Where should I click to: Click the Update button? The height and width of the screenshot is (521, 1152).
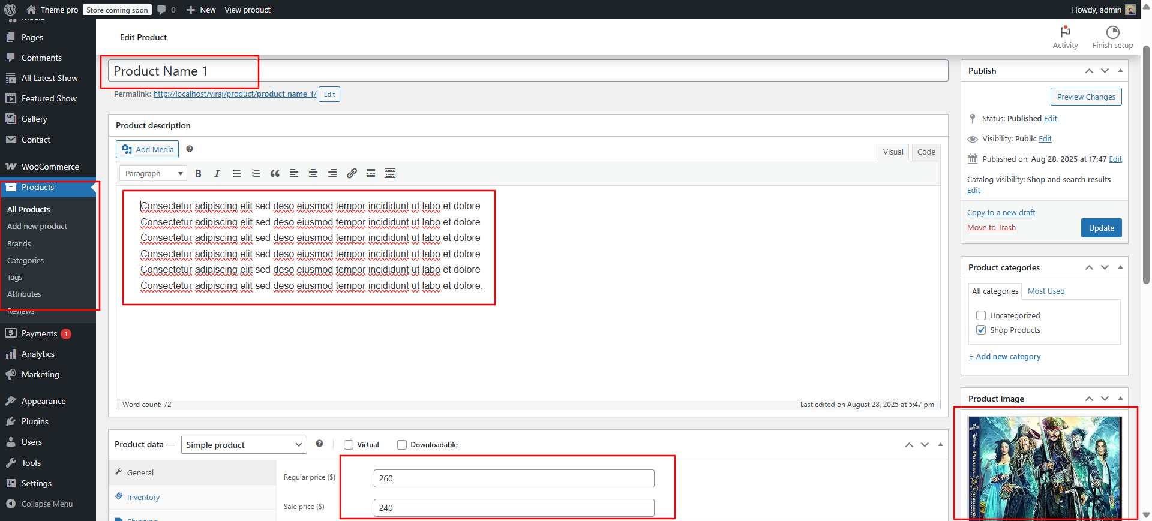(1101, 228)
